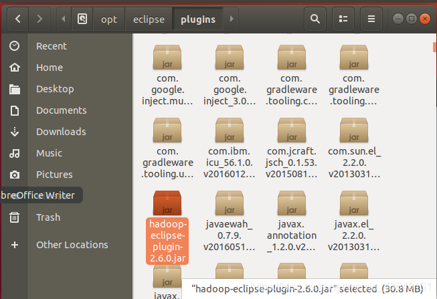Open Recent in the sidebar

[x=52, y=46]
